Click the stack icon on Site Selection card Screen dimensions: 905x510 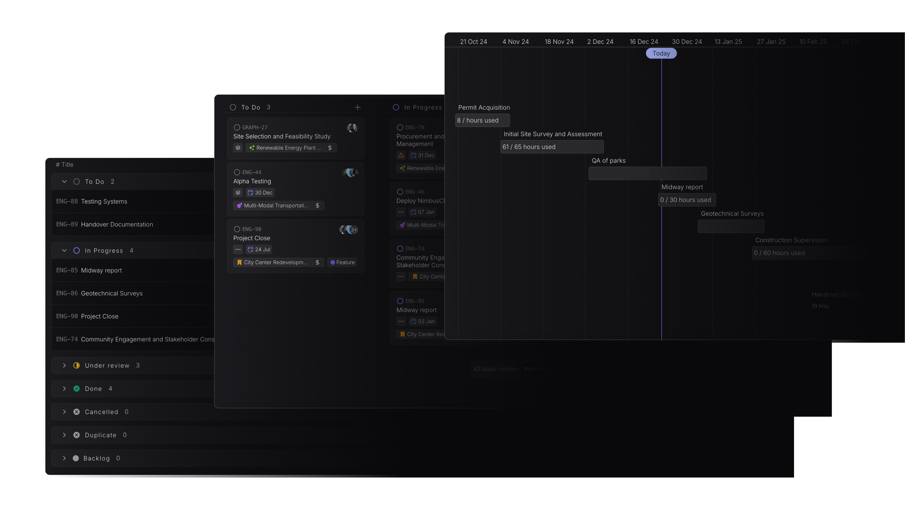click(x=238, y=148)
